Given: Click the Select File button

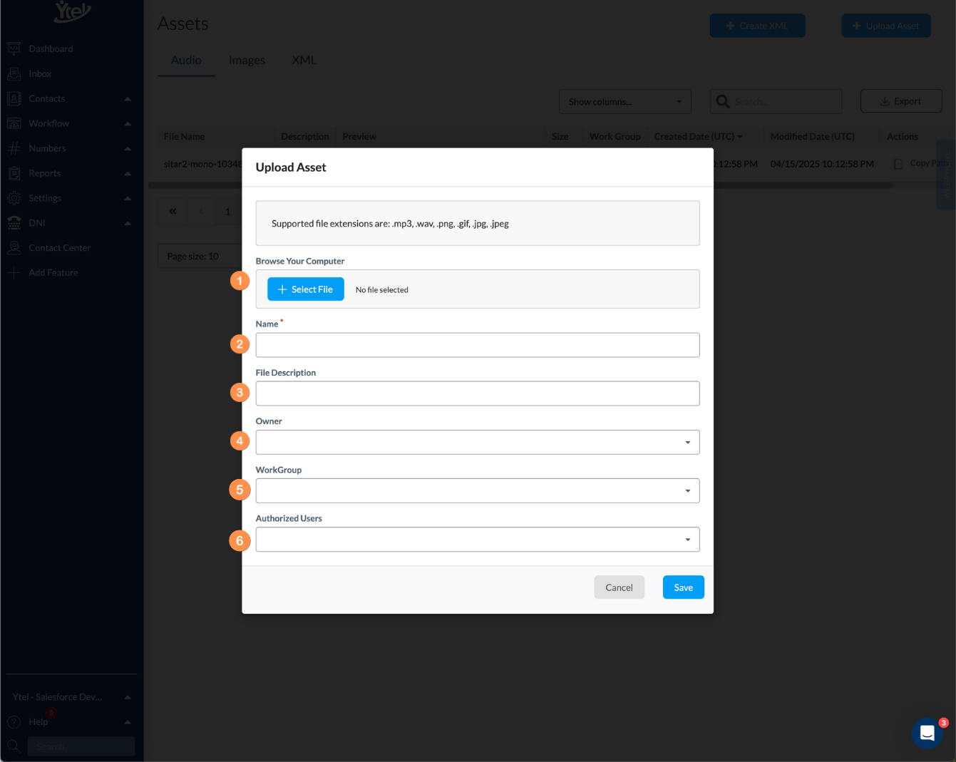Looking at the screenshot, I should click(306, 289).
